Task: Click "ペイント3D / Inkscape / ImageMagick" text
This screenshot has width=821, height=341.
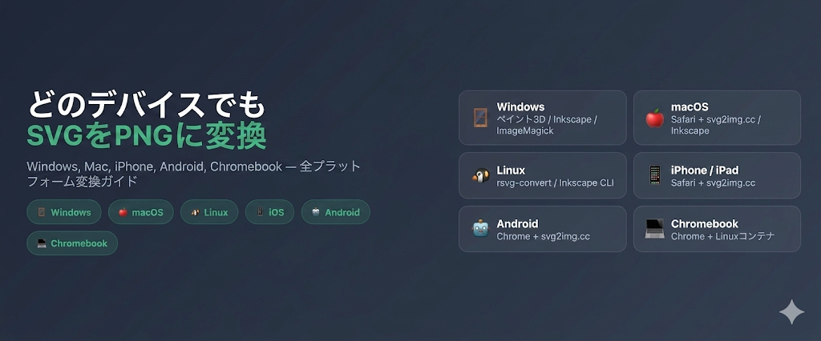Action: tap(547, 125)
